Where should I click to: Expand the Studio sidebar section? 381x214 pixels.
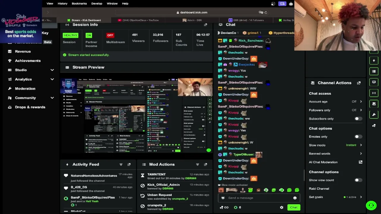[x=52, y=70]
